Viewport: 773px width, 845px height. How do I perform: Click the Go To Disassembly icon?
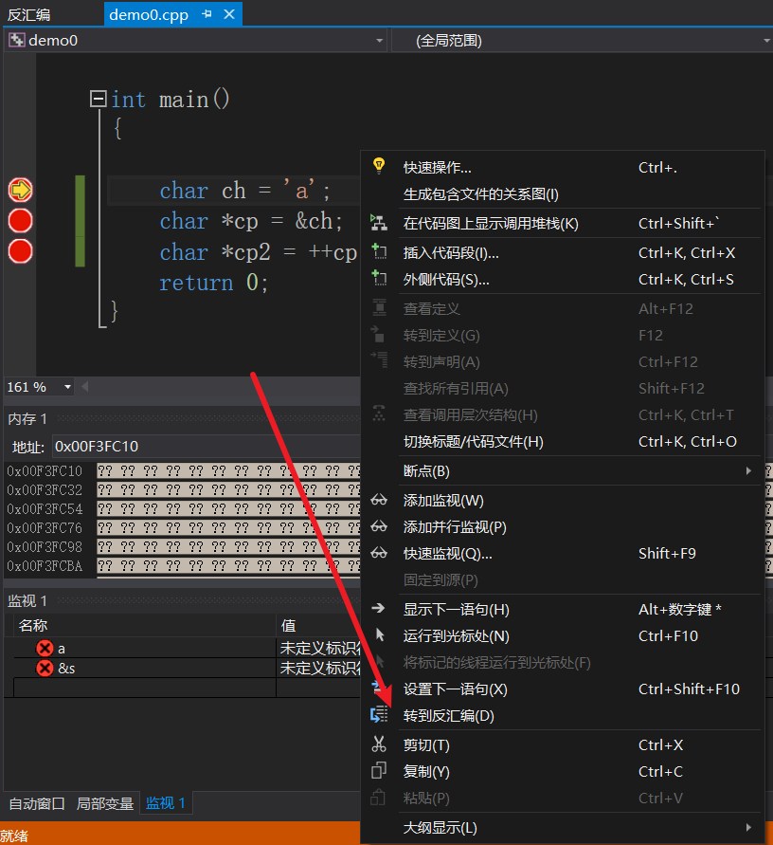click(x=379, y=714)
